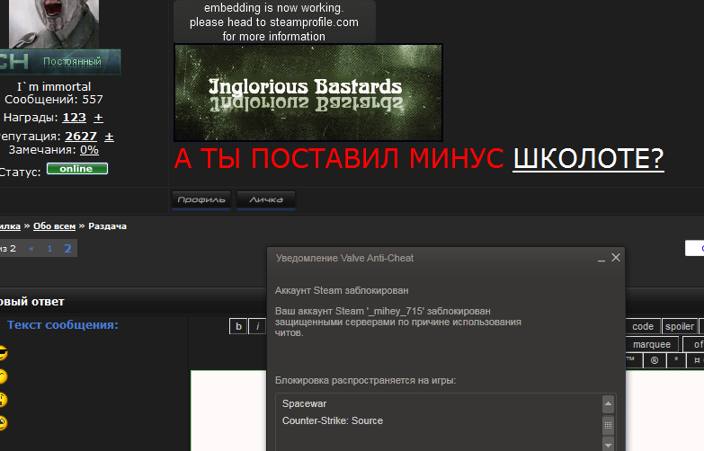This screenshot has height=451, width=704.
Task: Select Spacewar in the blocked games list
Action: [x=305, y=403]
